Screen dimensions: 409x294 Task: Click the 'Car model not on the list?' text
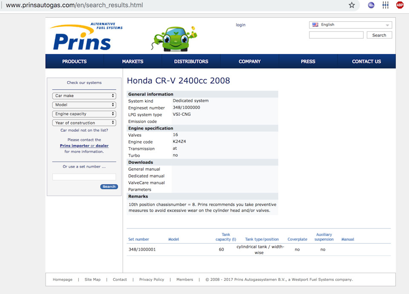pos(84,130)
